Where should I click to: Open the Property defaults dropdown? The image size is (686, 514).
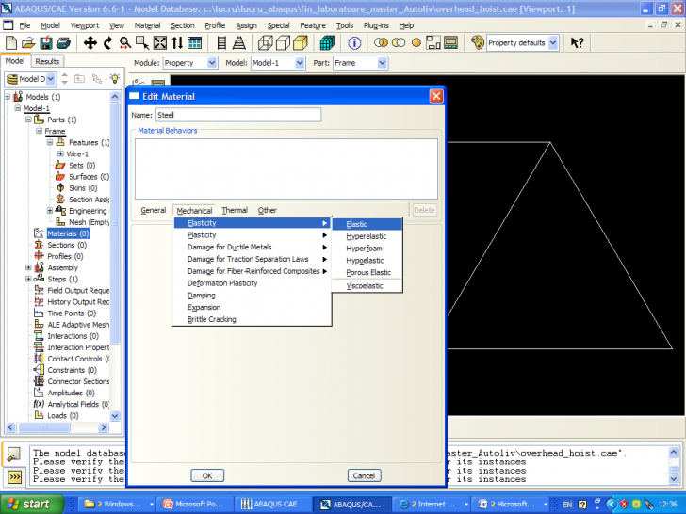[x=551, y=43]
